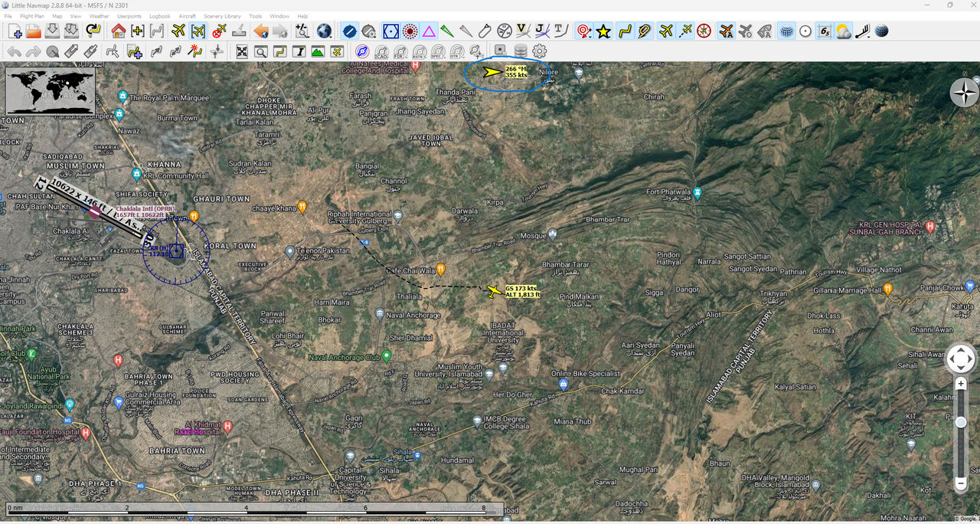Open a flight plan using the orange folder icon
Viewport: 980px width, 524px height.
[34, 31]
